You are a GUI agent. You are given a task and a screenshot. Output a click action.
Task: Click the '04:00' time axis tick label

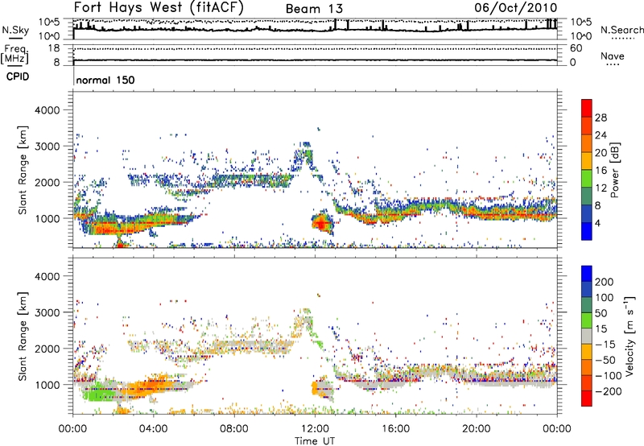(154, 429)
